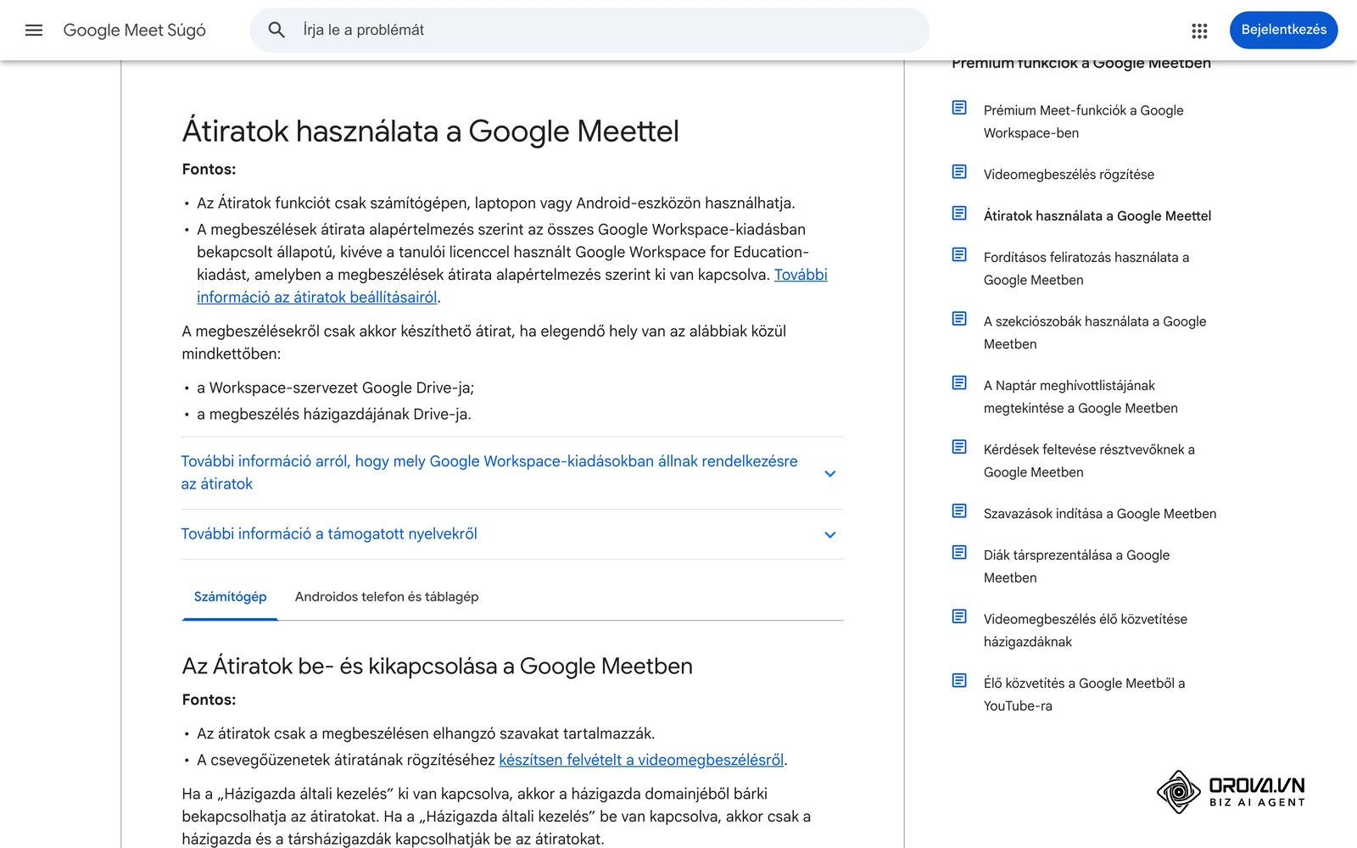Click article icon beside Fordításos feliratozás
The image size is (1357, 848).
pos(959,255)
